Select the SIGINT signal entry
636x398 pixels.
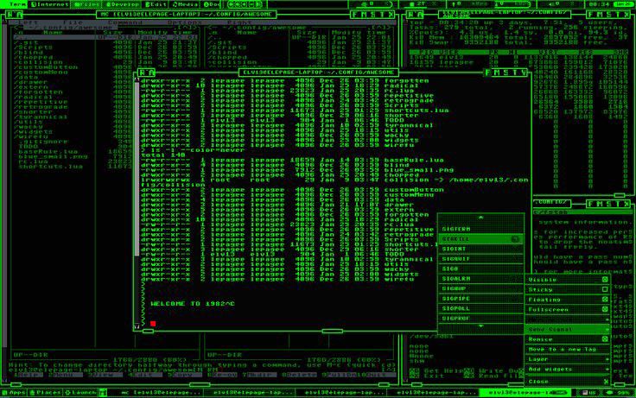pos(480,249)
